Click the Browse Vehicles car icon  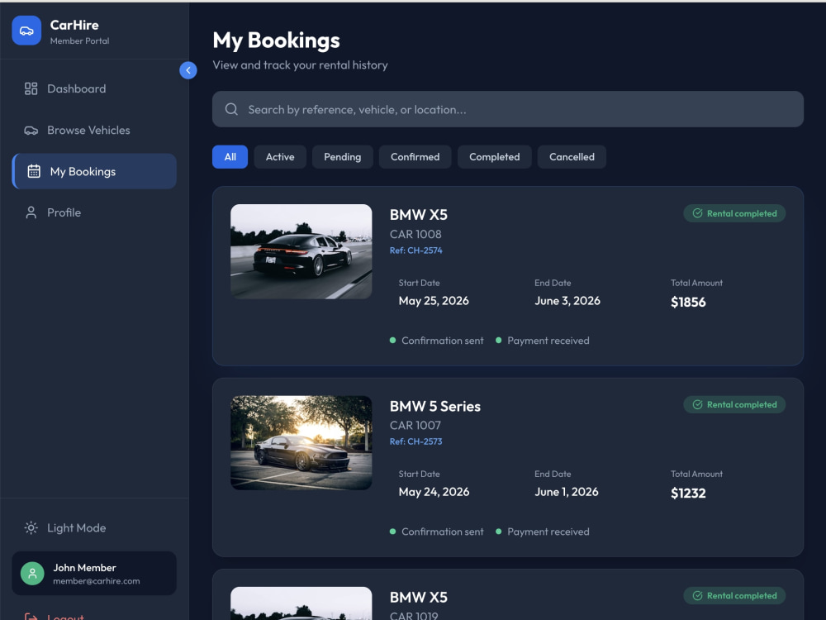coord(31,131)
